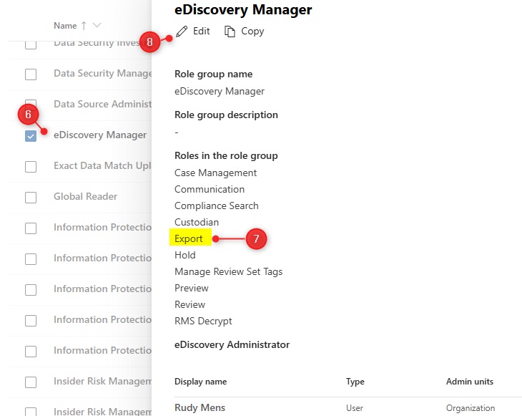Screen dimensions: 522x416
Task: Click the Display name column header
Action: pos(200,382)
